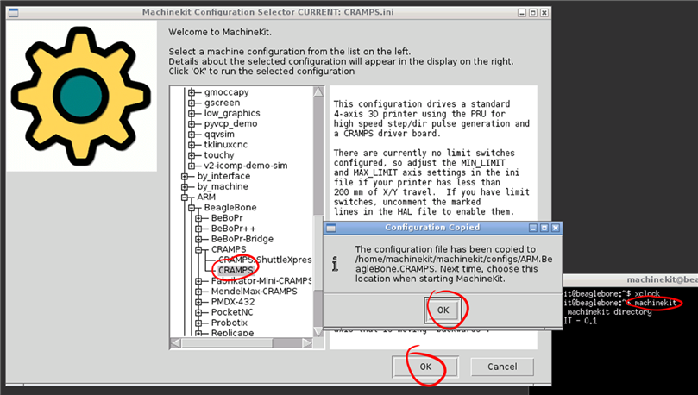Click the terminal window title bar
Viewport: 698px width, 395px height.
(631, 279)
